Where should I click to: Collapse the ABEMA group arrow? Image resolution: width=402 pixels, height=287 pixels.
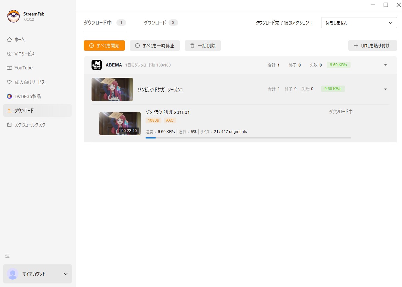point(385,65)
